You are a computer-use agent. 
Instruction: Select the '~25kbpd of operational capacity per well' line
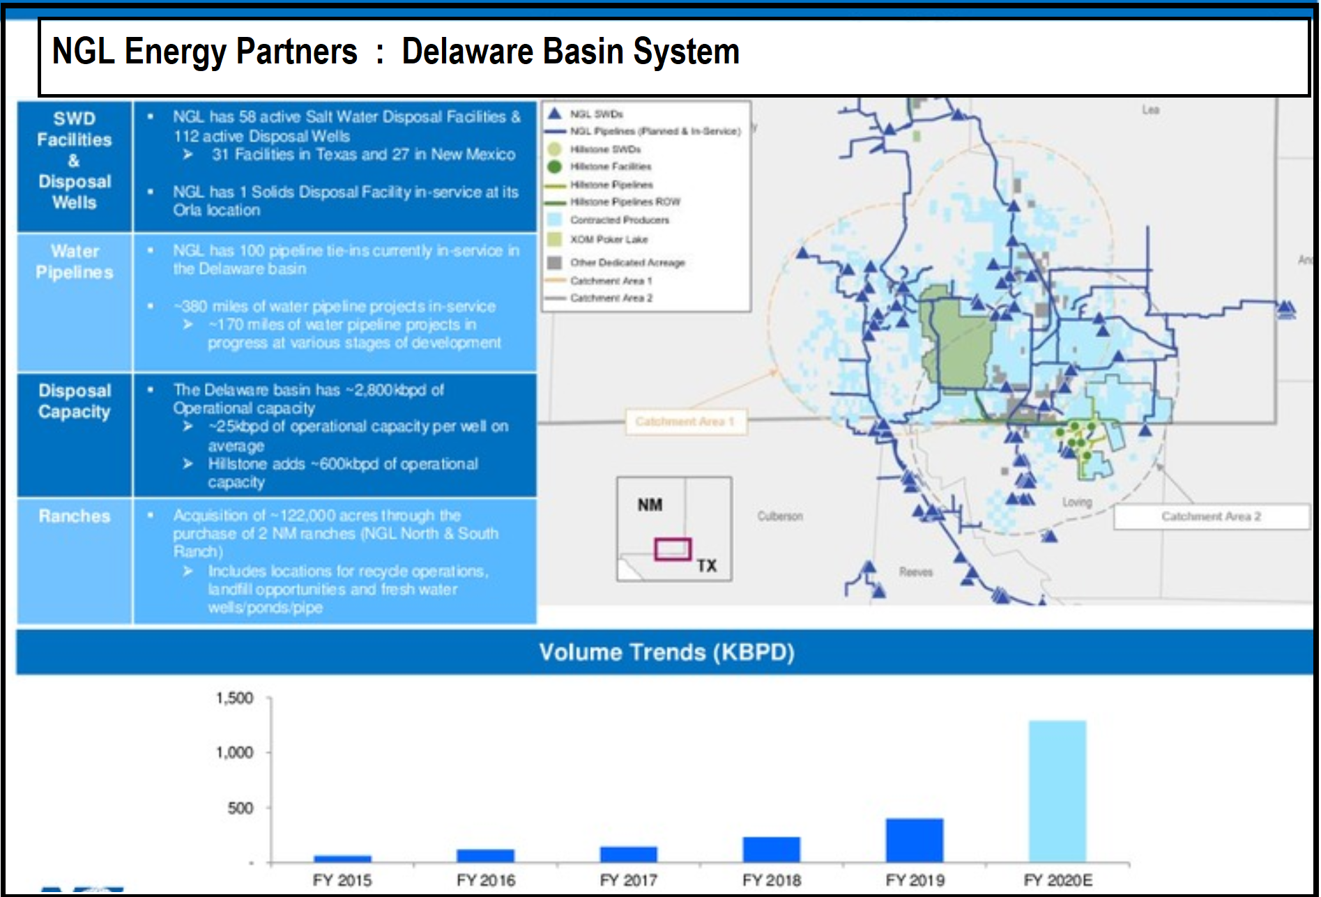pos(358,436)
